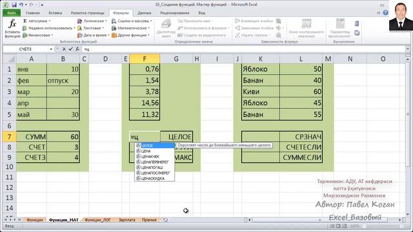Image resolution: width=413 pixels, height=232 pixels.
Task: Confirm entry with the checkmark icon
Action: pos(70,49)
